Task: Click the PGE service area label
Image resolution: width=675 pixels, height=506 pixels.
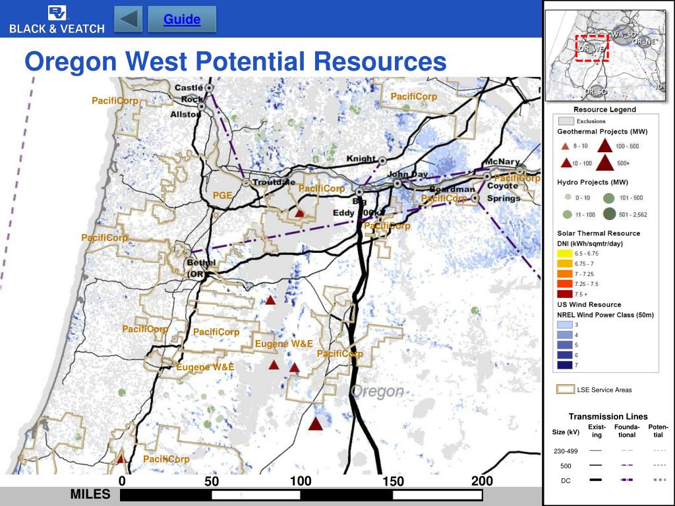Action: point(223,195)
